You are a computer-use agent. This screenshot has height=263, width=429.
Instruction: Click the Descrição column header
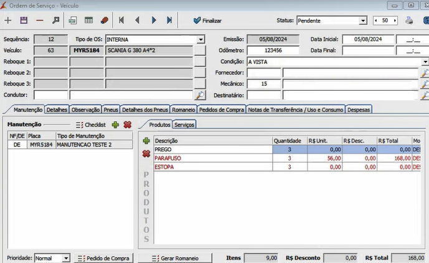213,141
